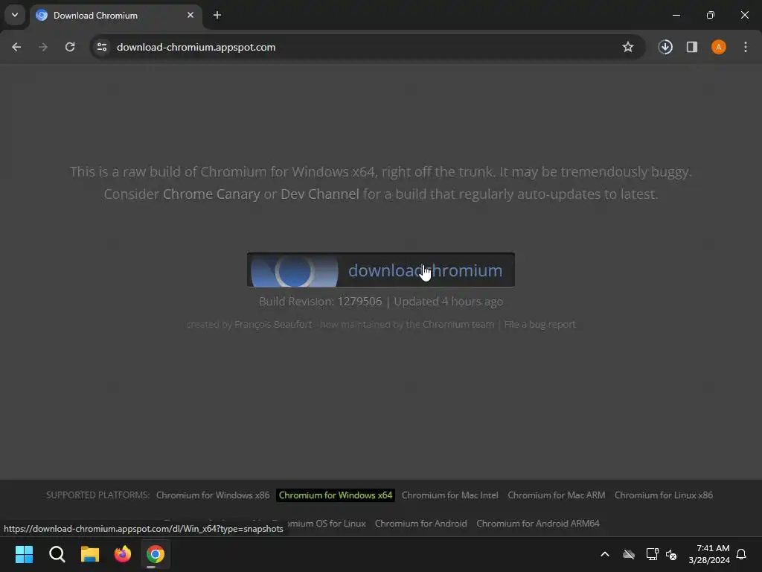Open the clock and date flyout
Image resolution: width=762 pixels, height=572 pixels.
[709, 554]
